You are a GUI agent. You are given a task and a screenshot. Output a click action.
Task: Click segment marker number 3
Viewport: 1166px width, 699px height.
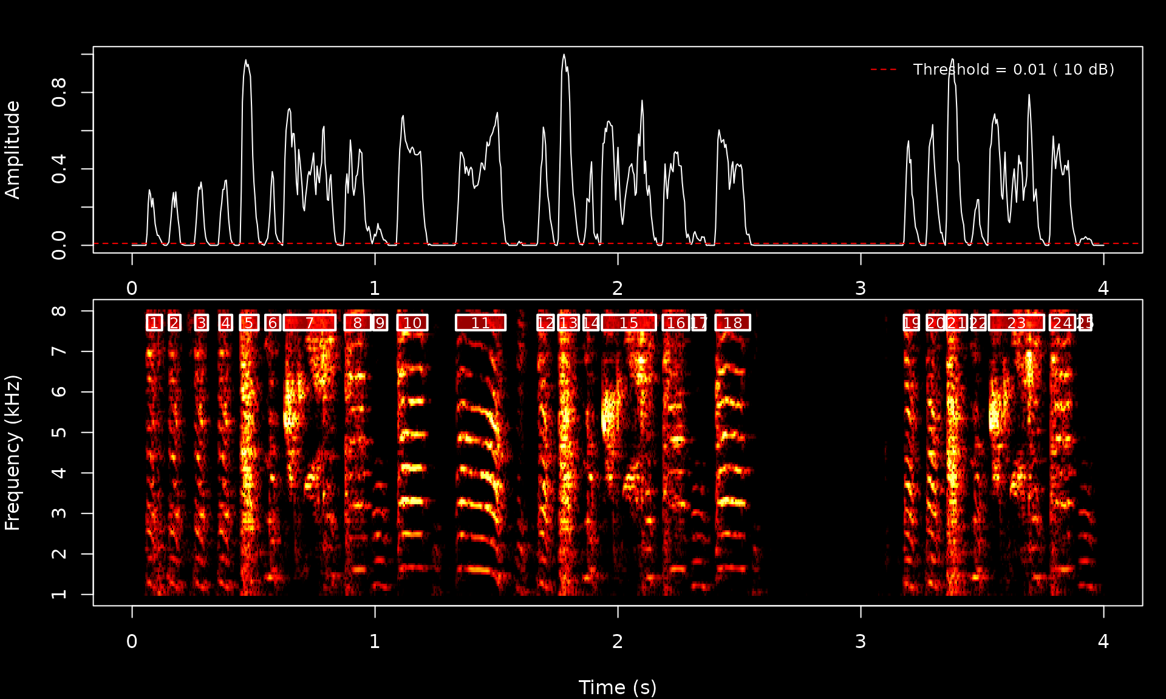pos(202,323)
